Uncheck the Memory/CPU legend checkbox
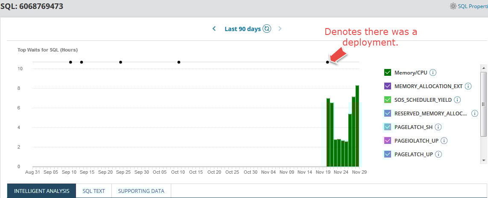This screenshot has width=488, height=198. (388, 73)
